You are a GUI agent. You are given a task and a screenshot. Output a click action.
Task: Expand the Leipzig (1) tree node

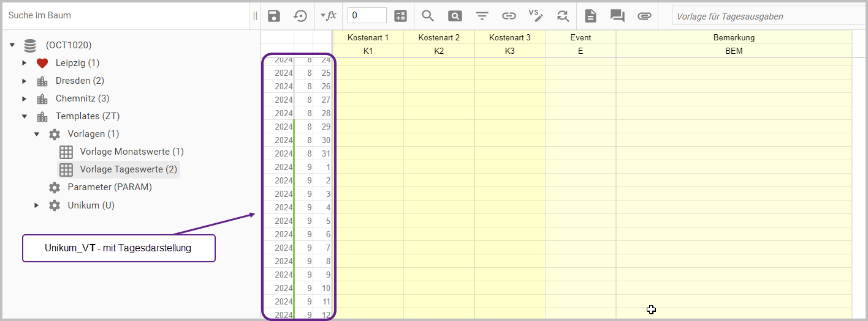25,63
